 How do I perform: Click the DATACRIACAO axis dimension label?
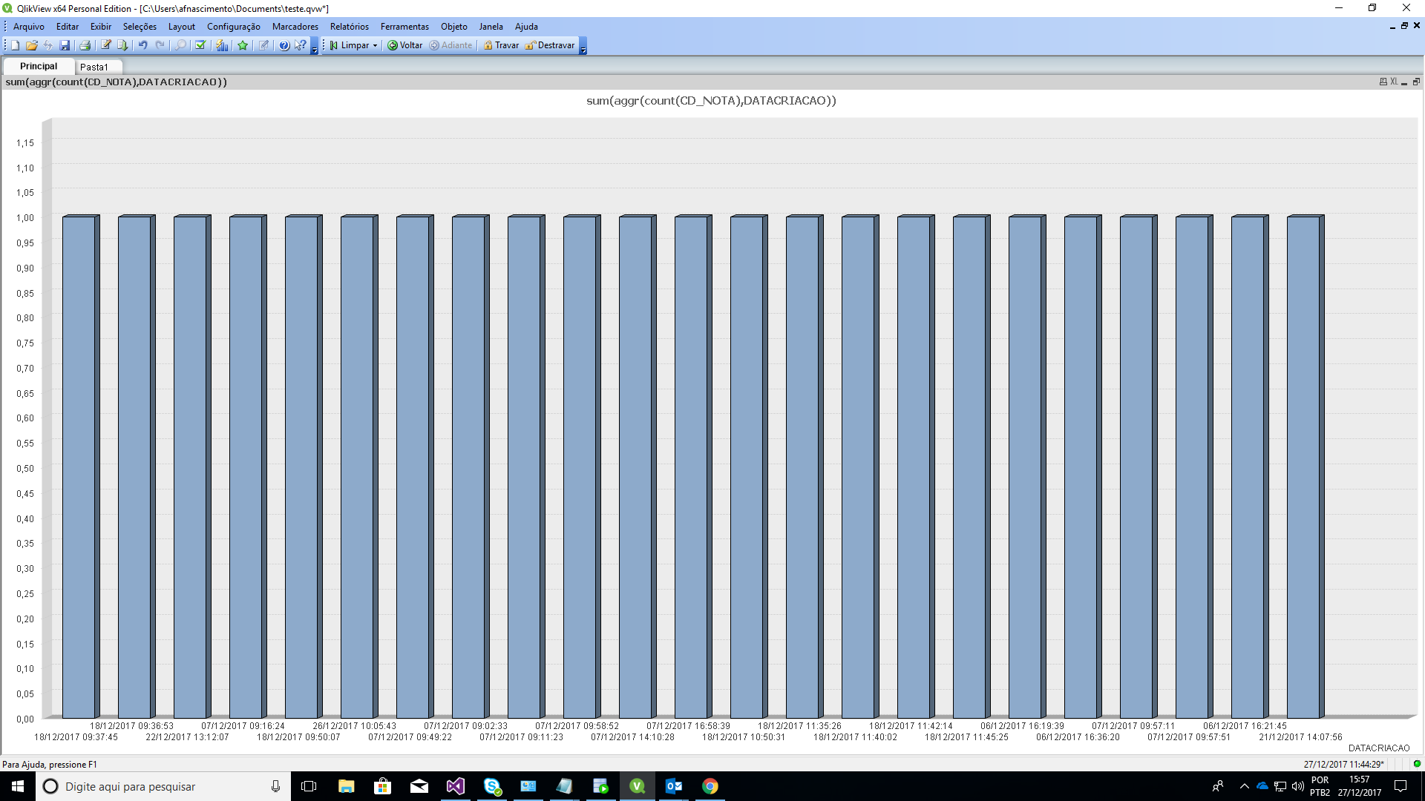coord(1378,748)
